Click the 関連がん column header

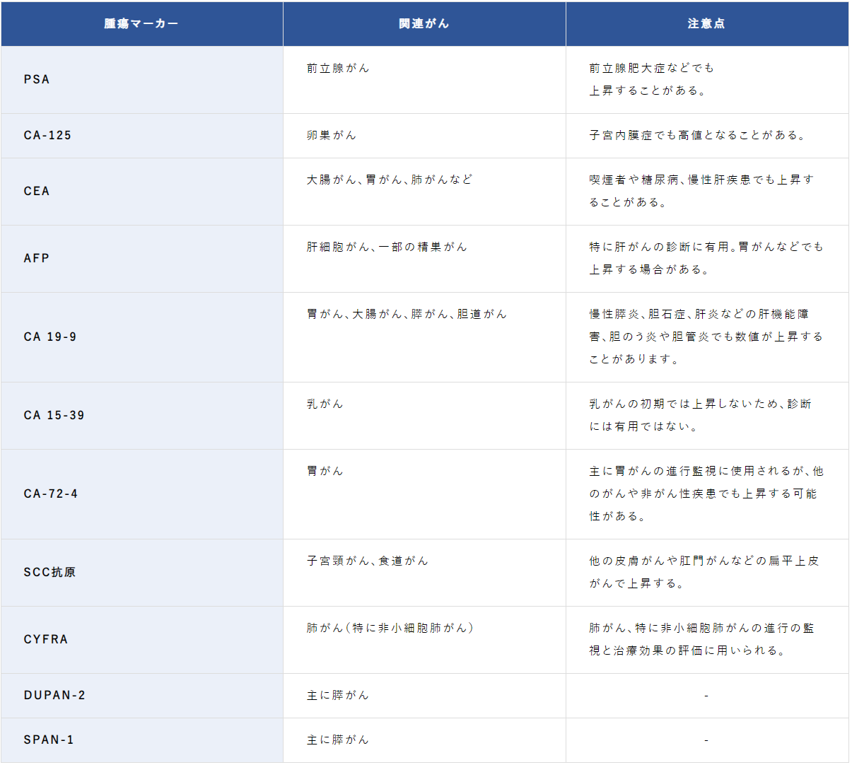(x=424, y=23)
